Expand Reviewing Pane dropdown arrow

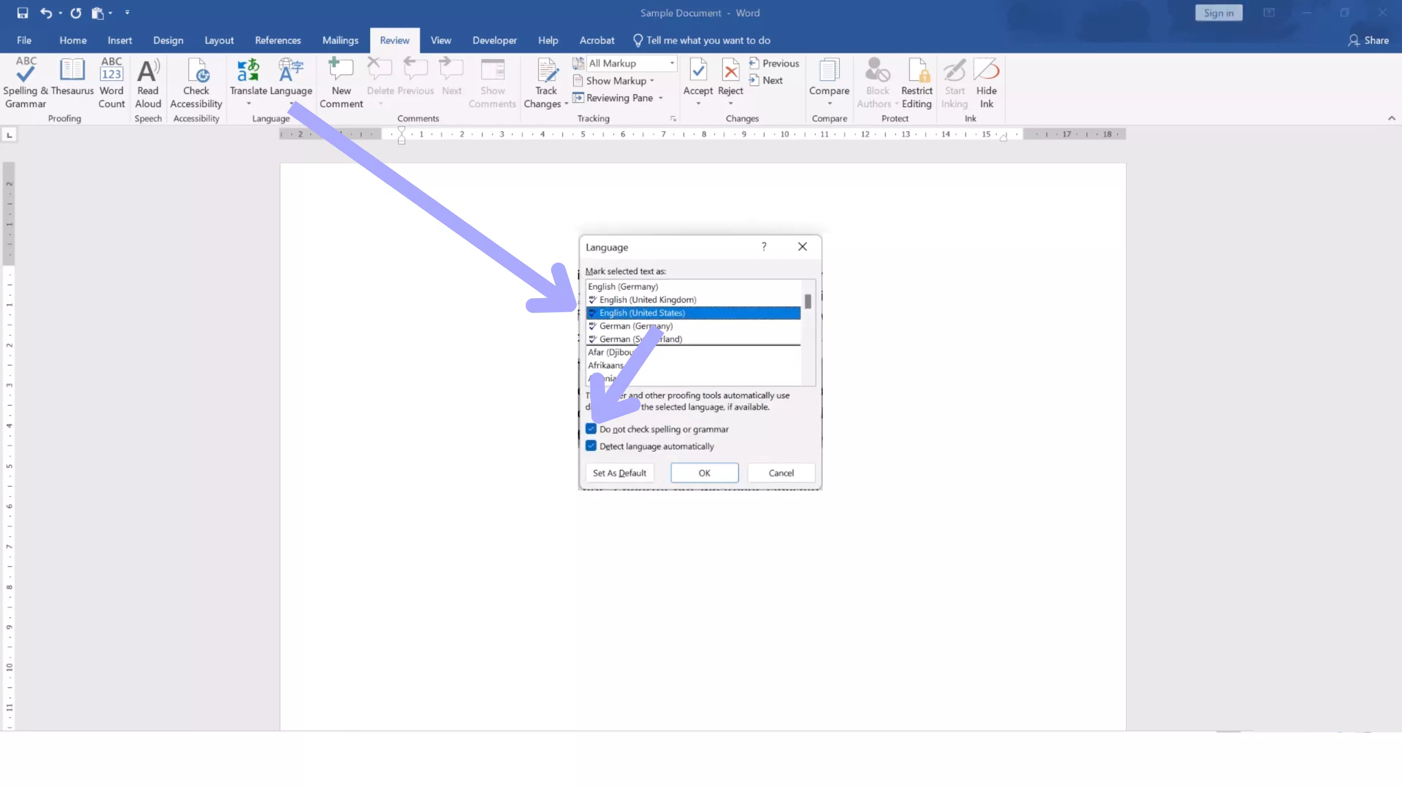point(661,98)
